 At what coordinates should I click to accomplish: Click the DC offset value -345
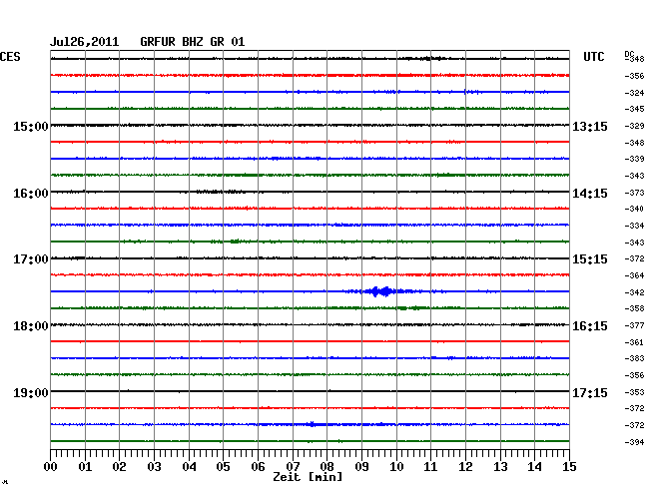(x=634, y=109)
